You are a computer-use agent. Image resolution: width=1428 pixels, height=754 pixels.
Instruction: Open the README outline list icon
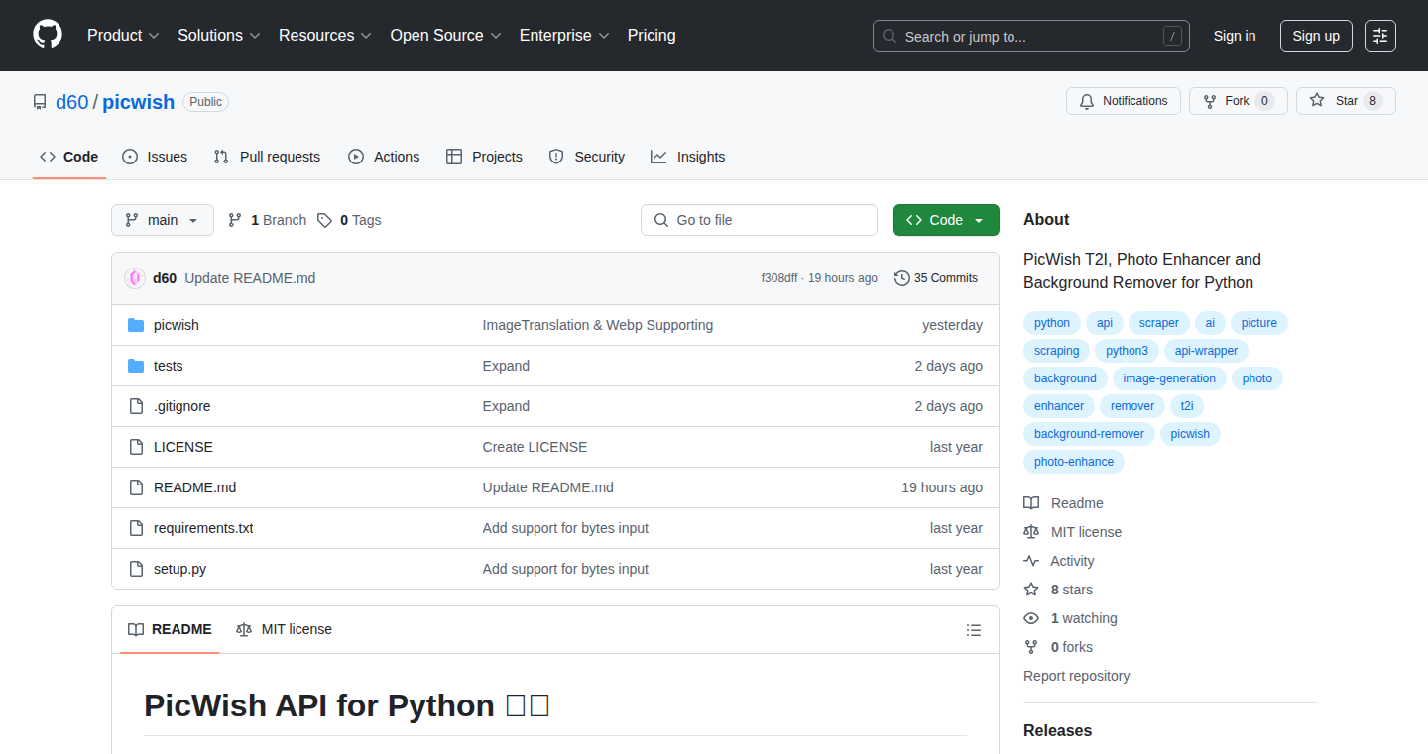(974, 630)
